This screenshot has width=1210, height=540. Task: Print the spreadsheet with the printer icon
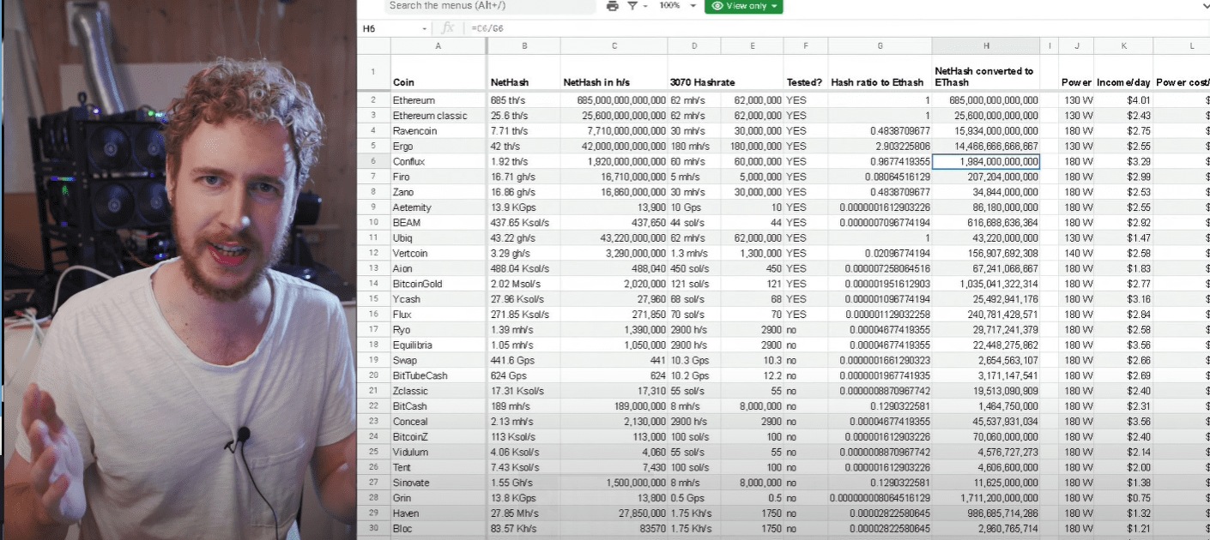click(x=612, y=5)
